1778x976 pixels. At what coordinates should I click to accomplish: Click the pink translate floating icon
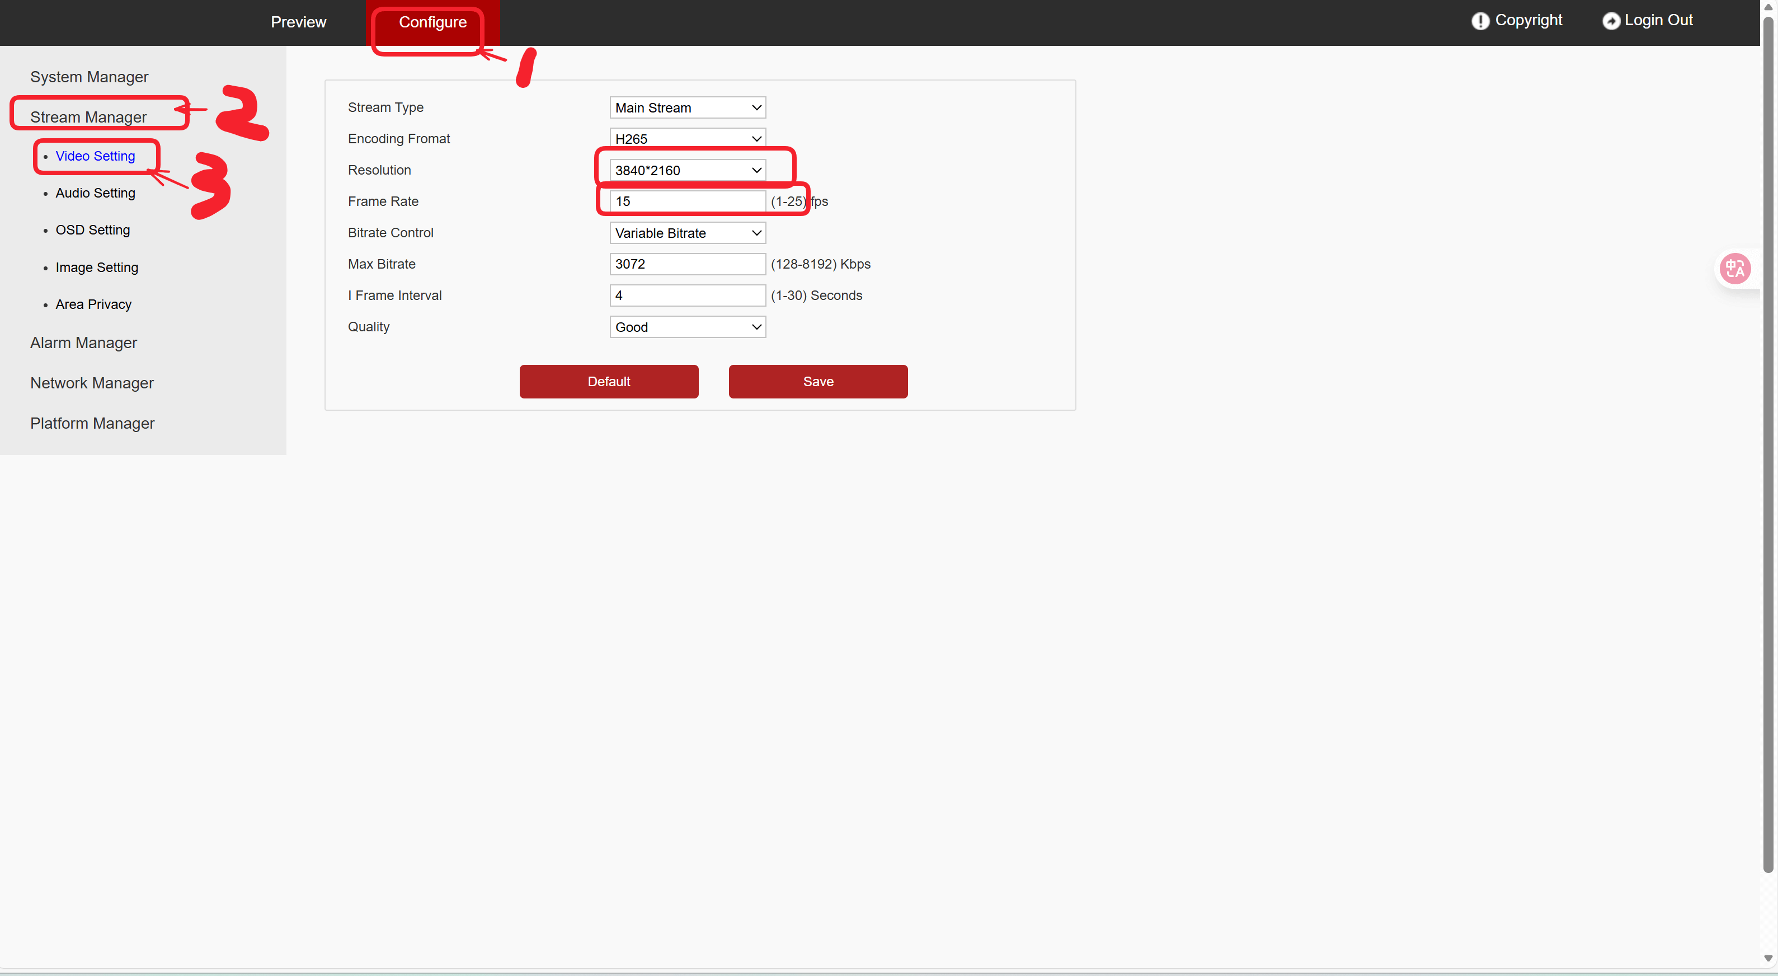pyautogui.click(x=1734, y=269)
